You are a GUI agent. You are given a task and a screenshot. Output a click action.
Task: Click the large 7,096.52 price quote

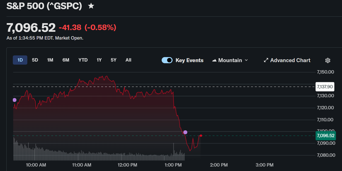31,28
